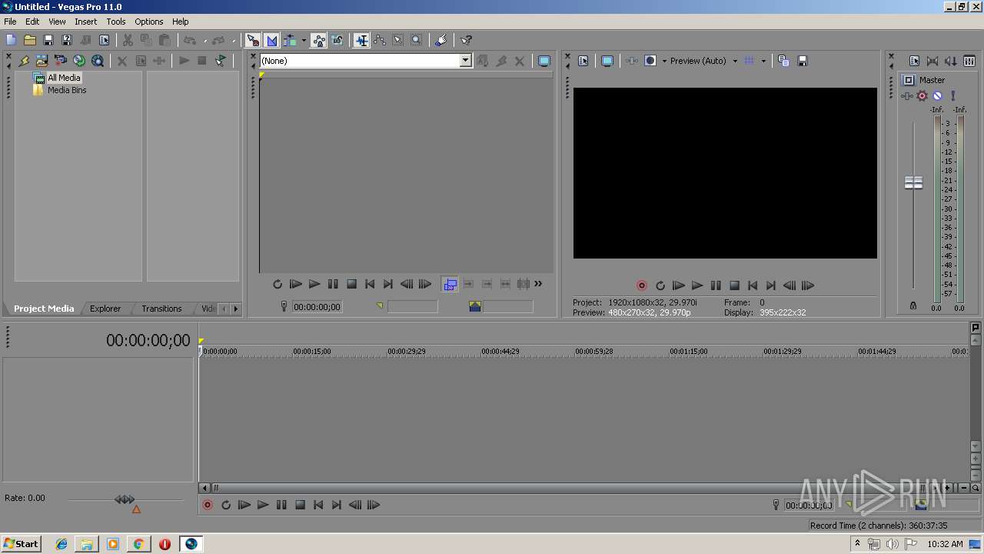Screen dimensions: 984x554
Task: Toggle lock envelopes to events
Action: click(x=319, y=40)
